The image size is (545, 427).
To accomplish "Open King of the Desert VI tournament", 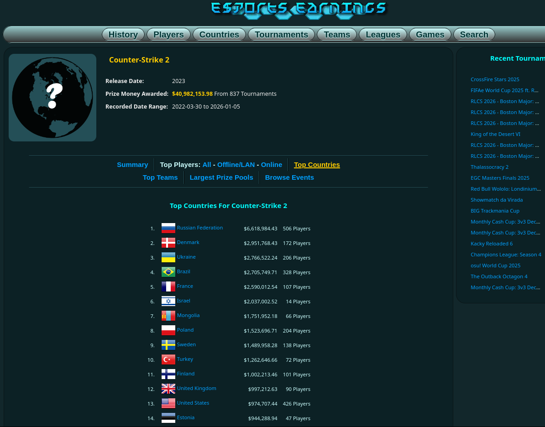I will [x=495, y=134].
